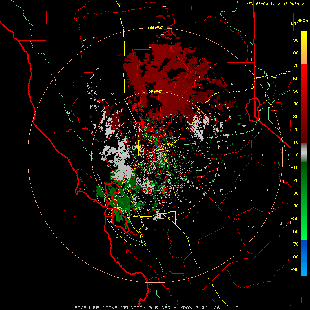Pick the gray zero band of the color bar
310x310 pixels.
(304, 153)
